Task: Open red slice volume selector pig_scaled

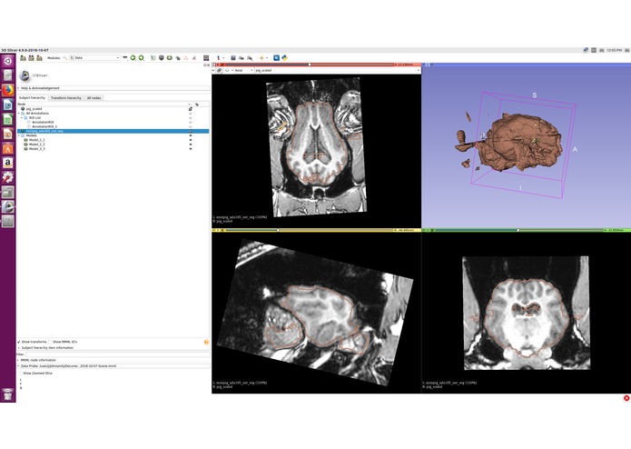Action: click(337, 70)
